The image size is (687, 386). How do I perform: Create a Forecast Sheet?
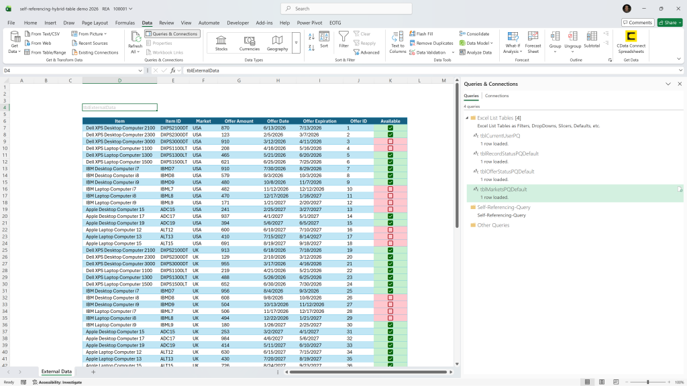tap(533, 42)
